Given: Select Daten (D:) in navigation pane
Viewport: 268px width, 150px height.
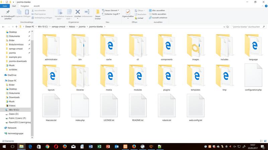Looking at the screenshot, I should pyautogui.click(x=14, y=114).
